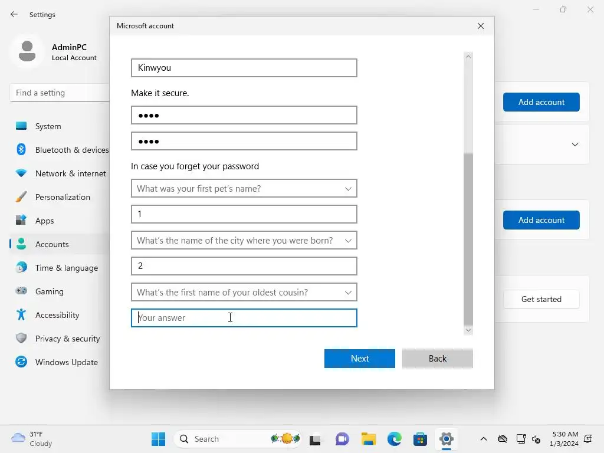604x453 pixels.
Task: Open the city where you were born dropdown
Action: click(x=244, y=241)
